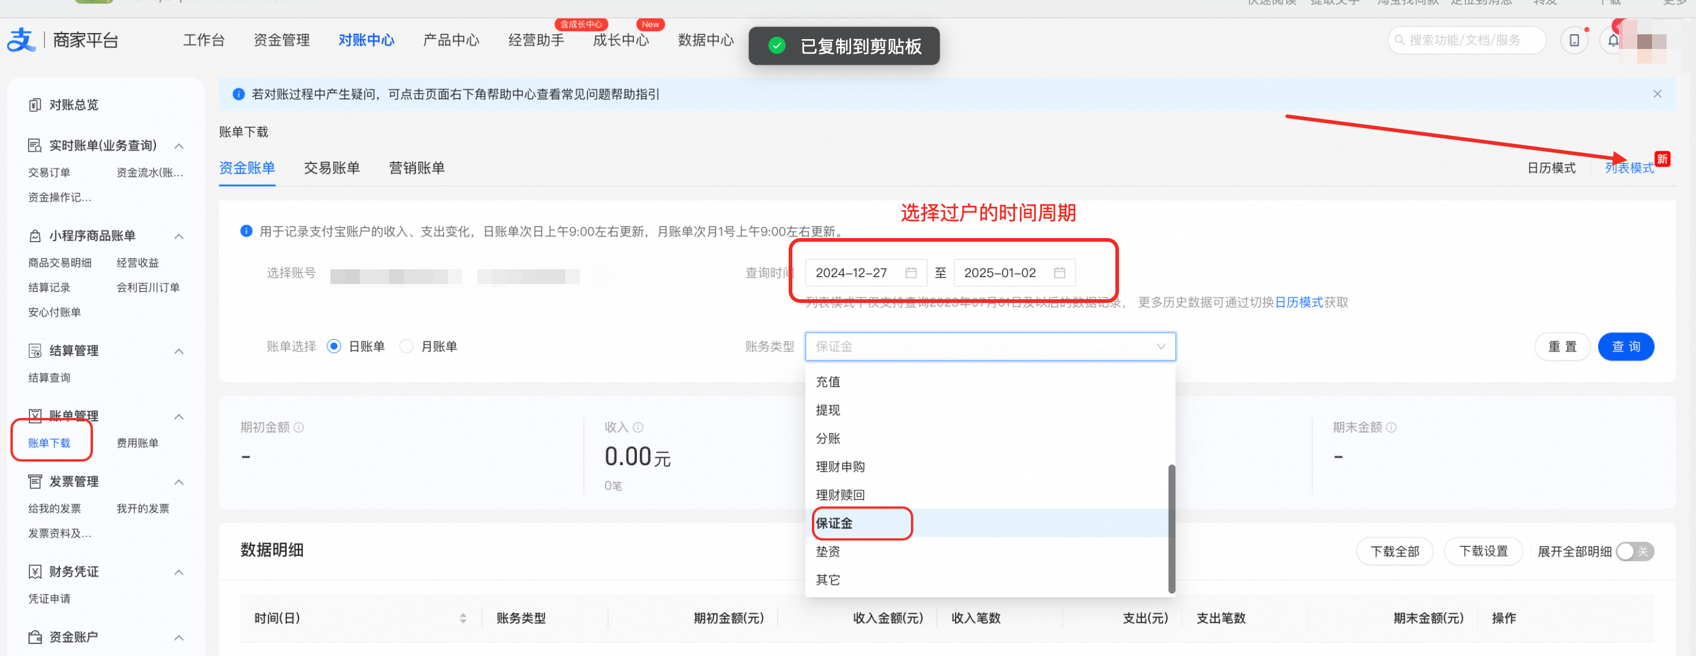Click info icon beside 期初金额
The height and width of the screenshot is (656, 1696).
(x=298, y=428)
